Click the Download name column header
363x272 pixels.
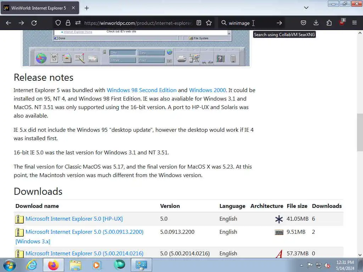click(x=37, y=206)
